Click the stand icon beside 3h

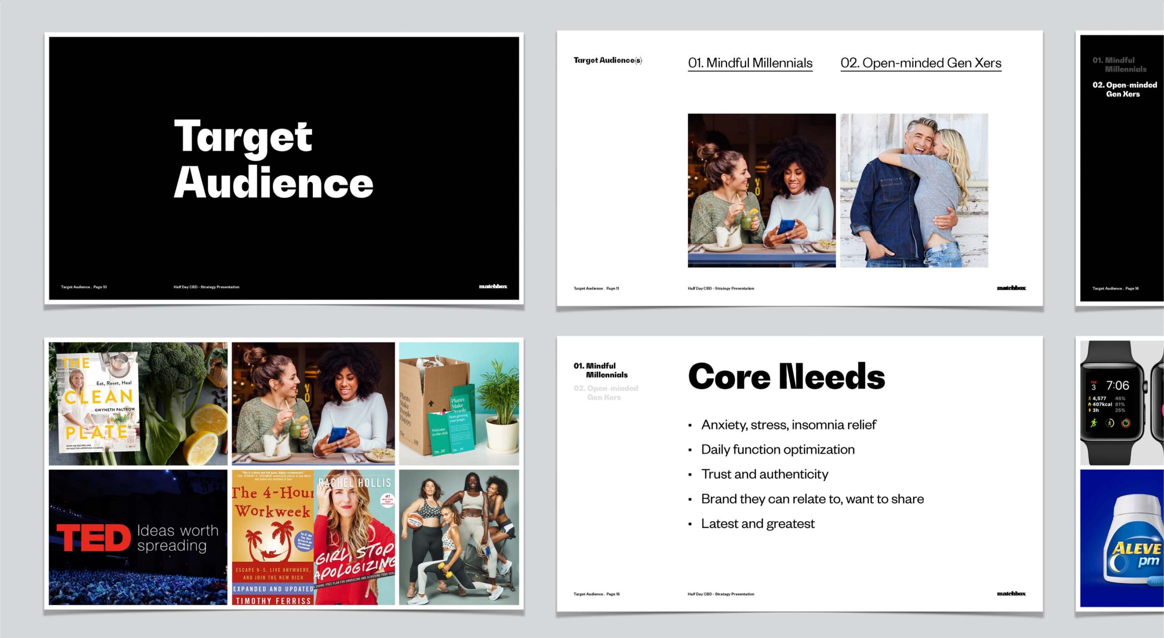click(x=1089, y=410)
